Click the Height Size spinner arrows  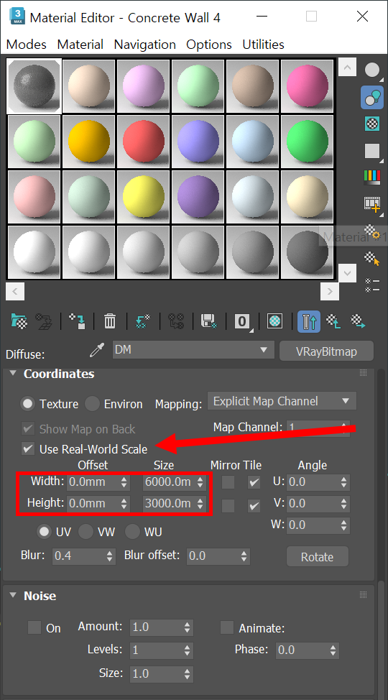[x=200, y=504]
